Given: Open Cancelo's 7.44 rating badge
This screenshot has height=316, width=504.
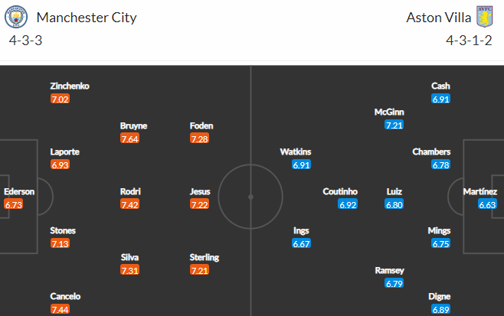Looking at the screenshot, I should [60, 310].
